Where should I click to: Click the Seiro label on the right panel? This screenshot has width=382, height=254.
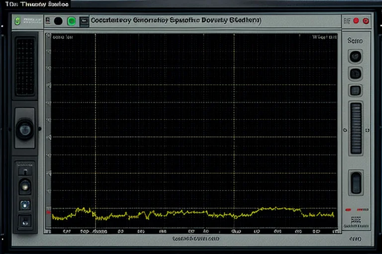tap(355, 41)
